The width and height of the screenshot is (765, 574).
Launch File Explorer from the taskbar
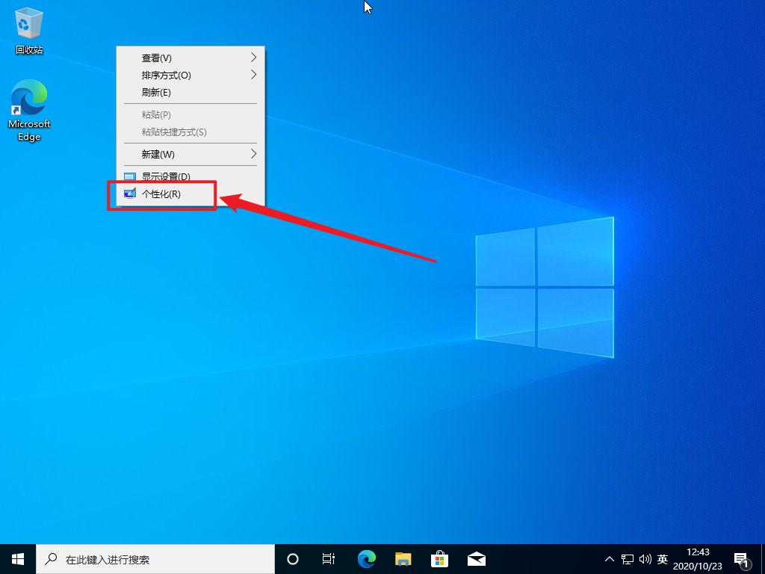(x=403, y=558)
